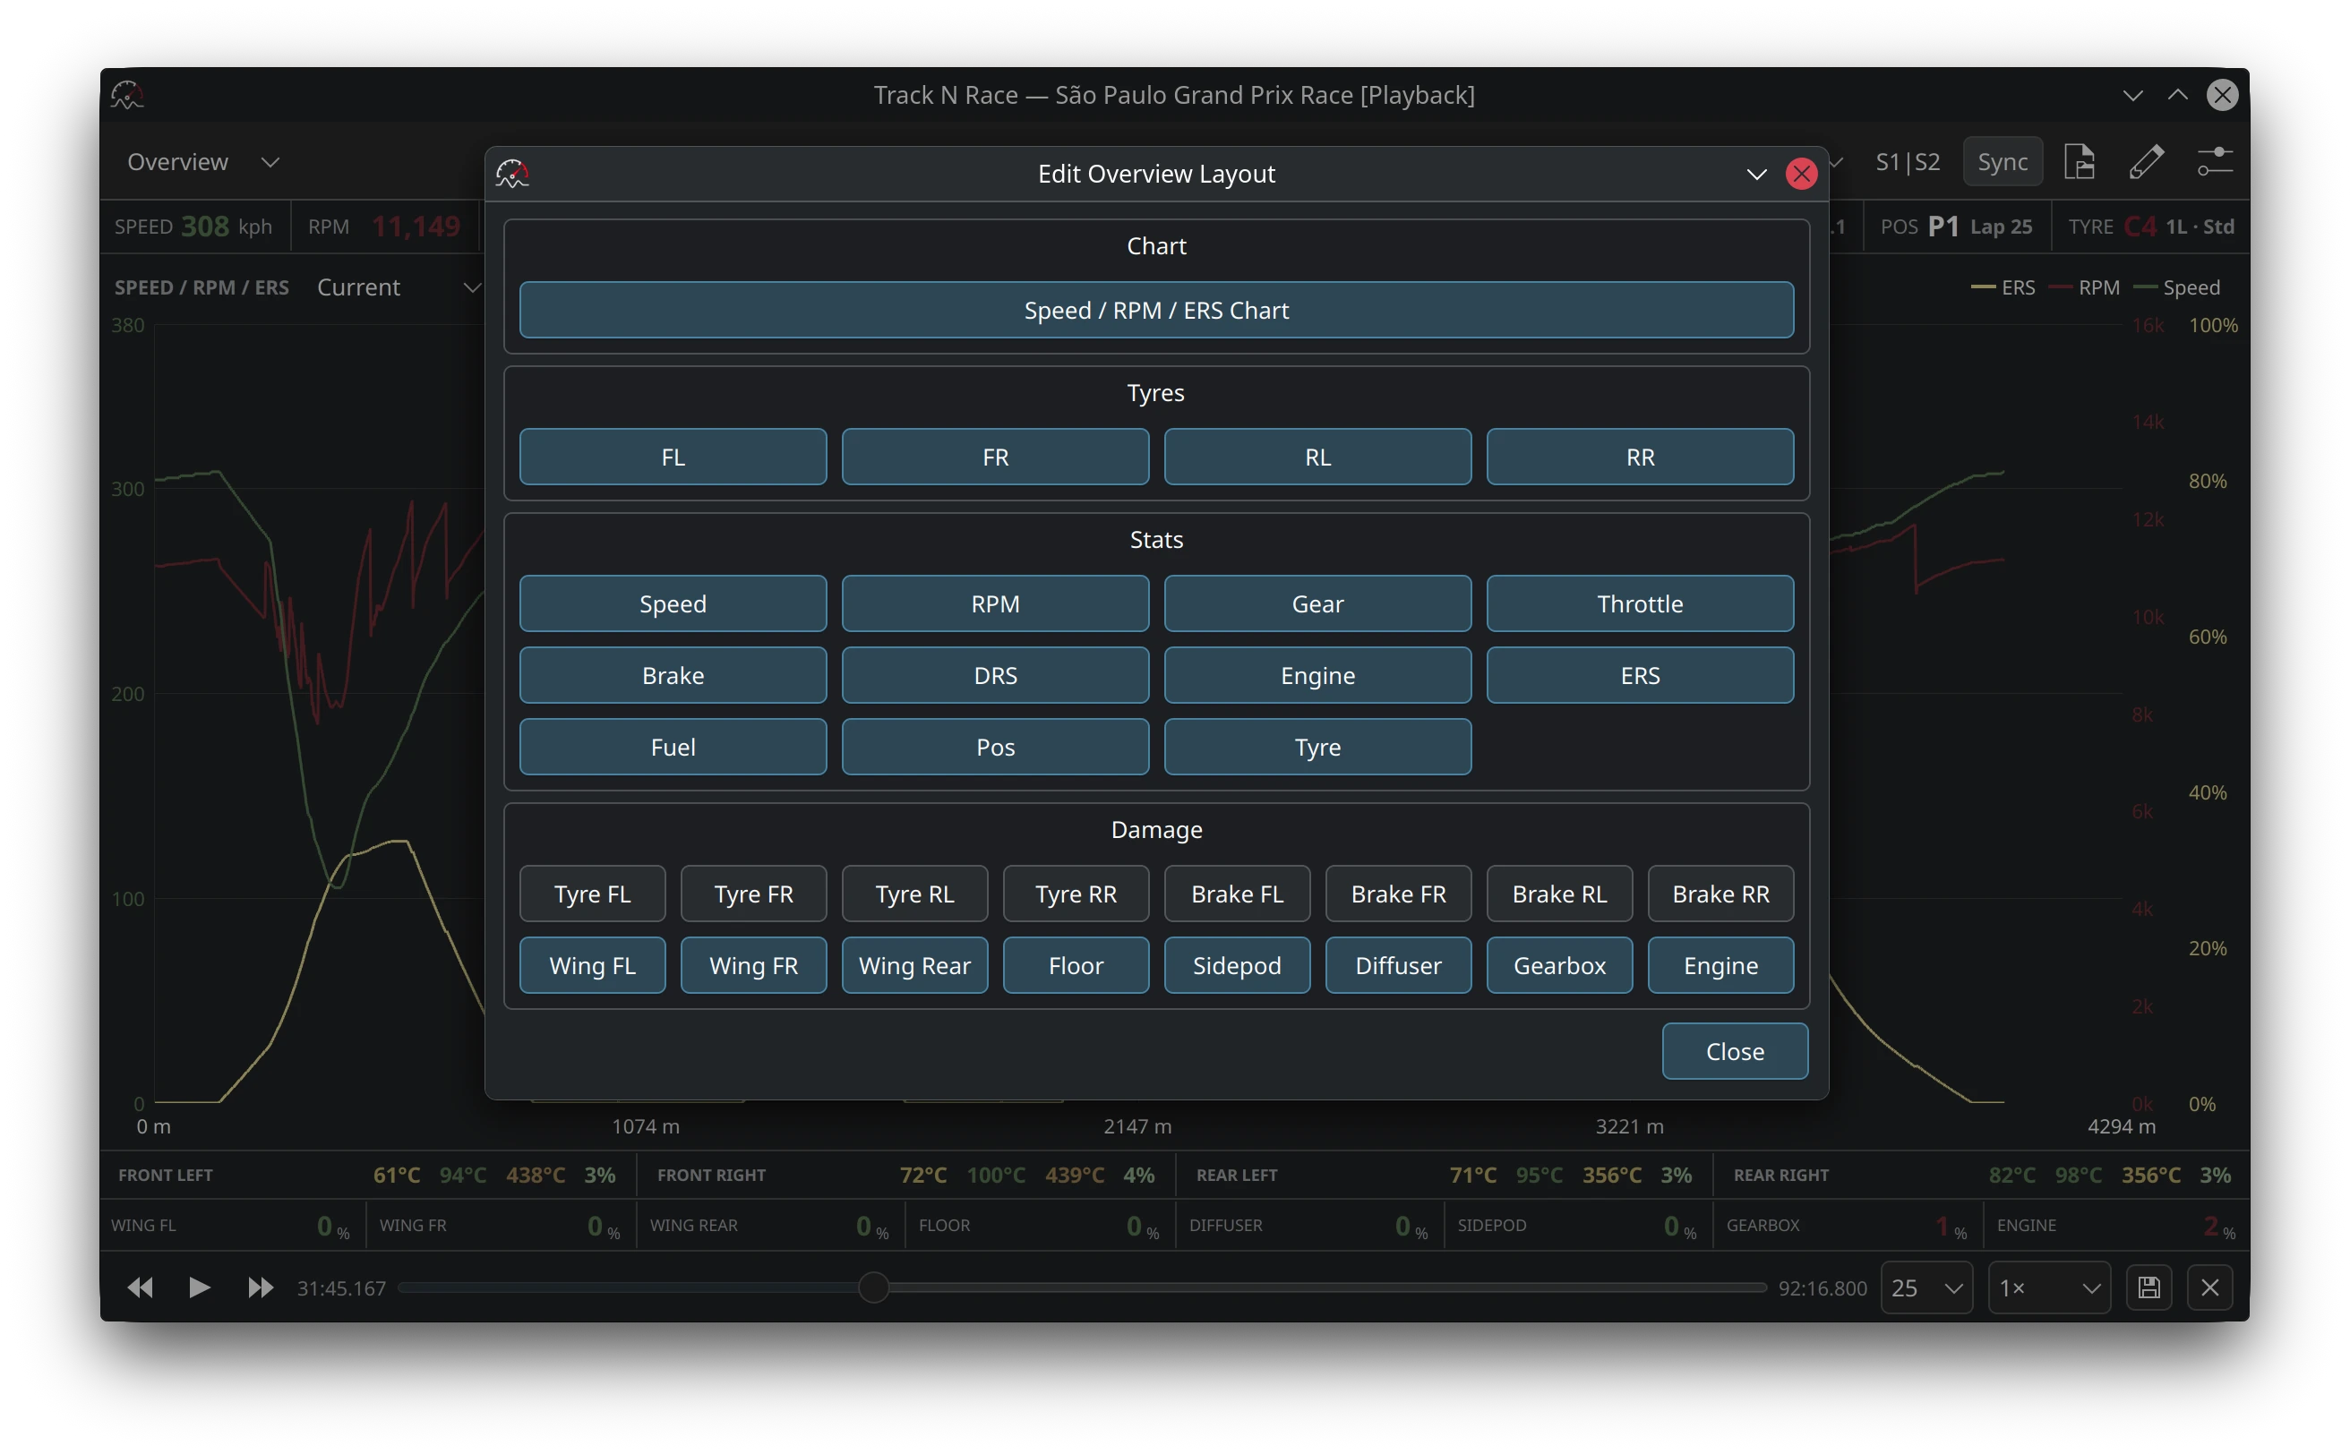Toggle the Brake stat button
The width and height of the screenshot is (2350, 1454).
tap(673, 675)
